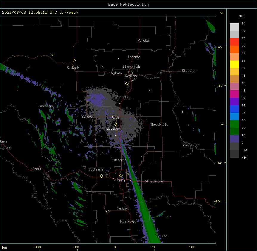The height and width of the screenshot is (251, 257).
Task: Click the Cochrane label
Action: pyautogui.click(x=96, y=169)
